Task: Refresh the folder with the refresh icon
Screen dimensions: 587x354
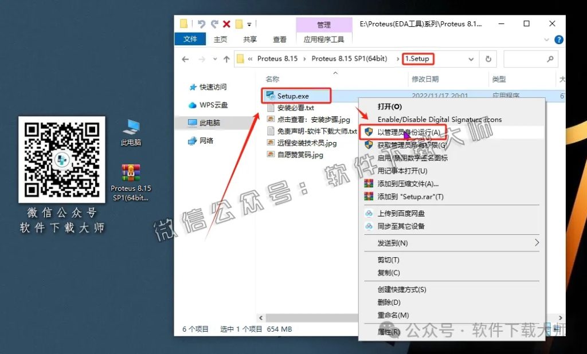Action: tap(488, 59)
